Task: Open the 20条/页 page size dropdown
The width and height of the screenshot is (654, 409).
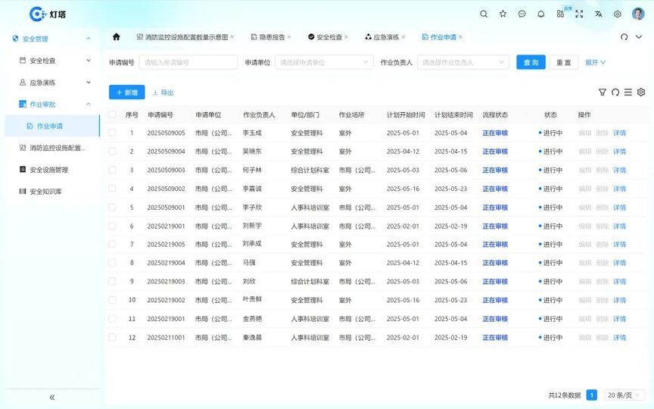Action: (624, 395)
